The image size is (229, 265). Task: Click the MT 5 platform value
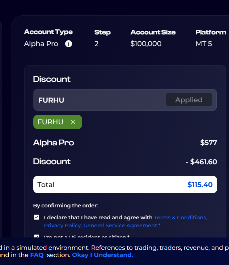tap(204, 44)
